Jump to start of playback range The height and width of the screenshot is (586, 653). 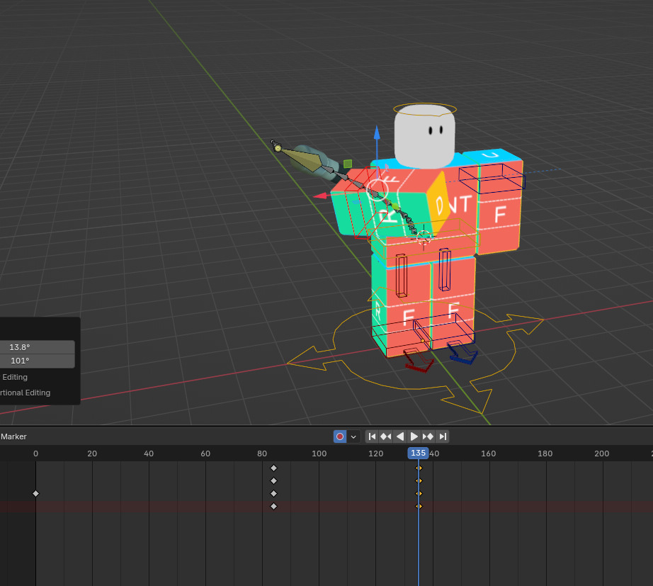[372, 436]
